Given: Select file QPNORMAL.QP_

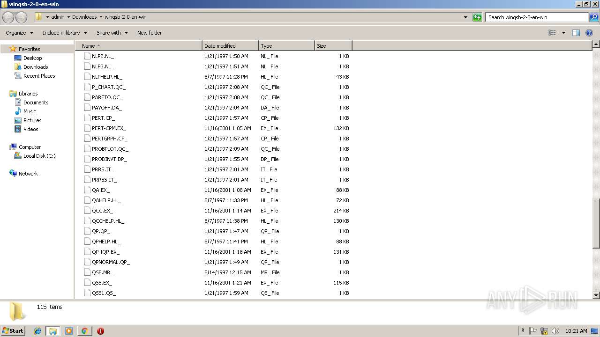Looking at the screenshot, I should 111,262.
